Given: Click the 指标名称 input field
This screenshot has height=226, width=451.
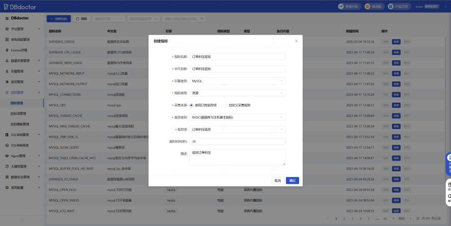Looking at the screenshot, I should click(237, 57).
